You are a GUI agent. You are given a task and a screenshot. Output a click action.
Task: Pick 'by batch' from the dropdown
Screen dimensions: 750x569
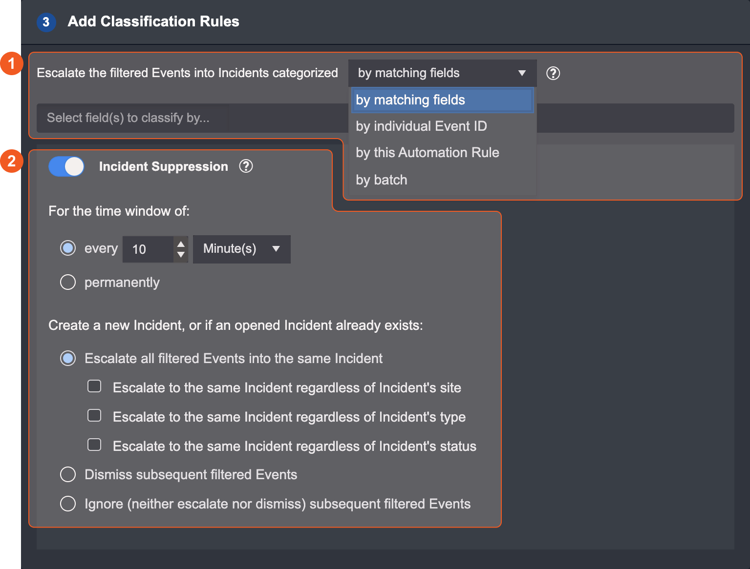point(382,180)
